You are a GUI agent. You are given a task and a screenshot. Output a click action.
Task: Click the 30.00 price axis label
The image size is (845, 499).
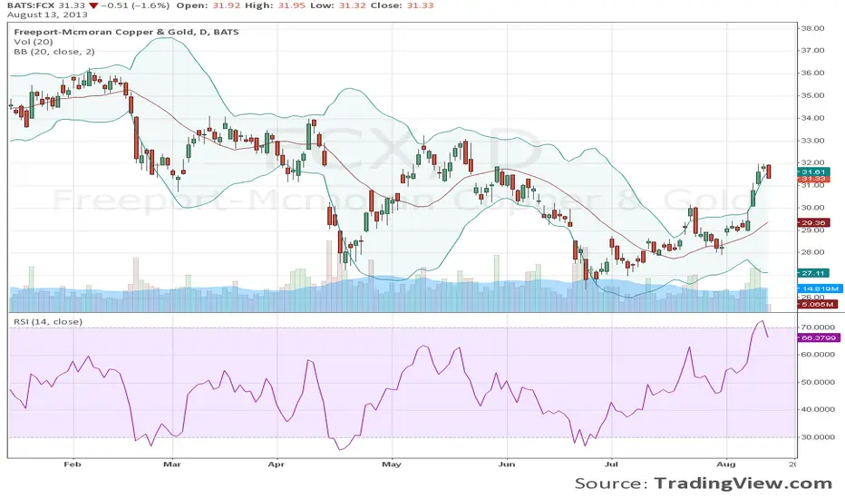pyautogui.click(x=812, y=207)
